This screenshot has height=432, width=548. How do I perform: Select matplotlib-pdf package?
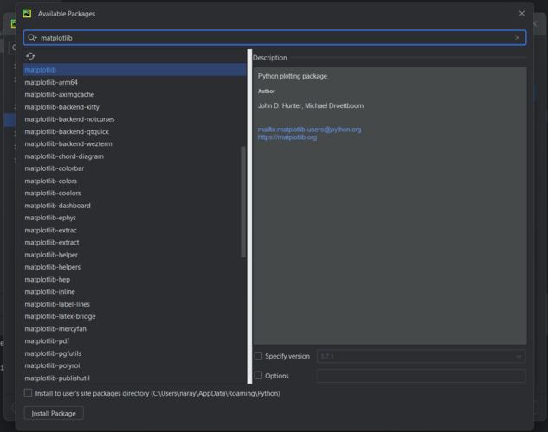tap(134, 341)
